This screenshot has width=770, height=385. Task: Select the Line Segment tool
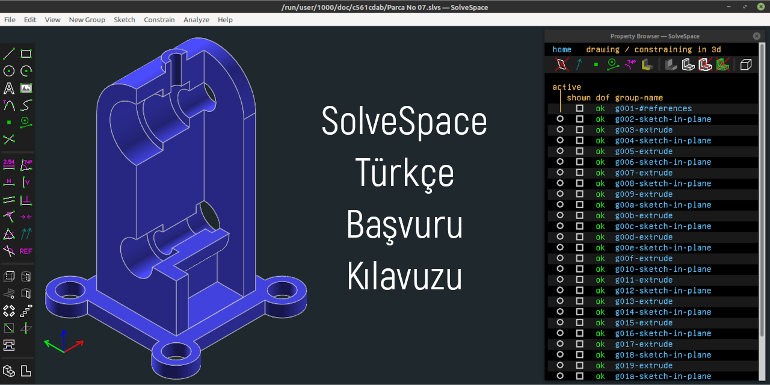pyautogui.click(x=8, y=53)
